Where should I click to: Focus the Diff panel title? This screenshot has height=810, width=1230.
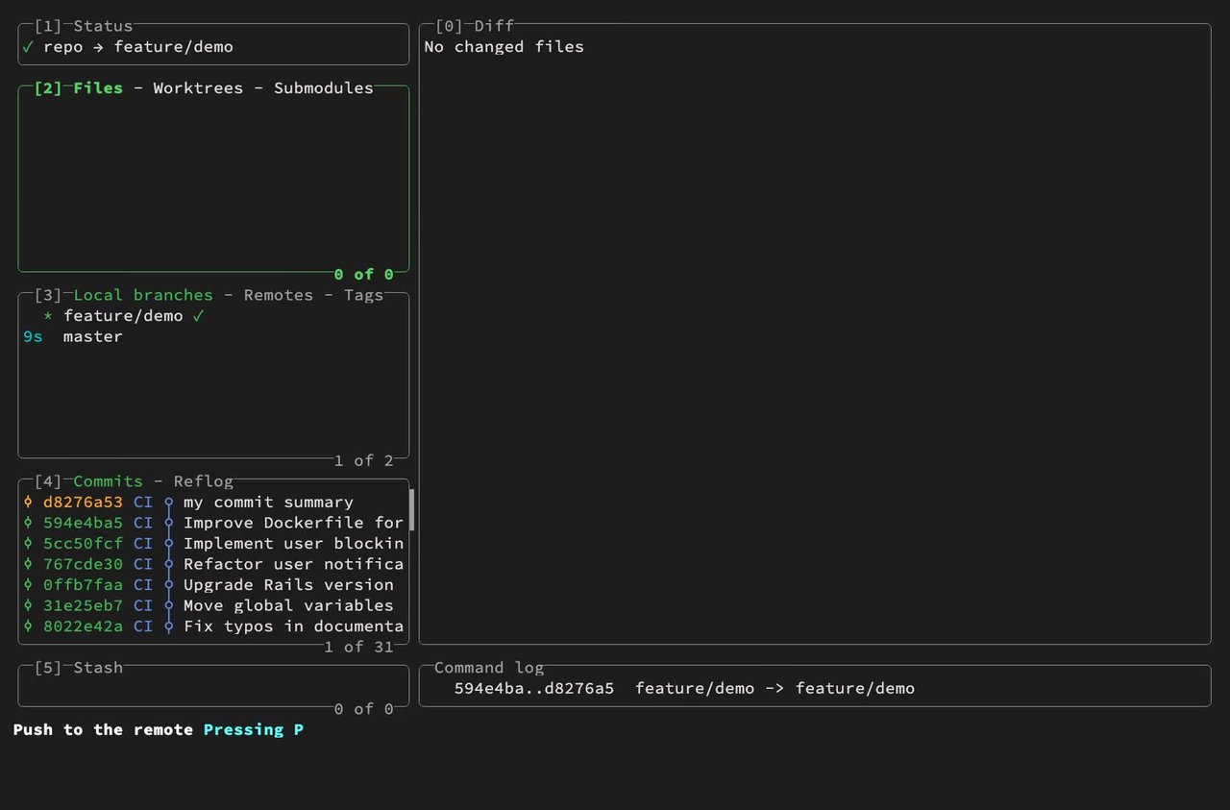[x=494, y=26]
